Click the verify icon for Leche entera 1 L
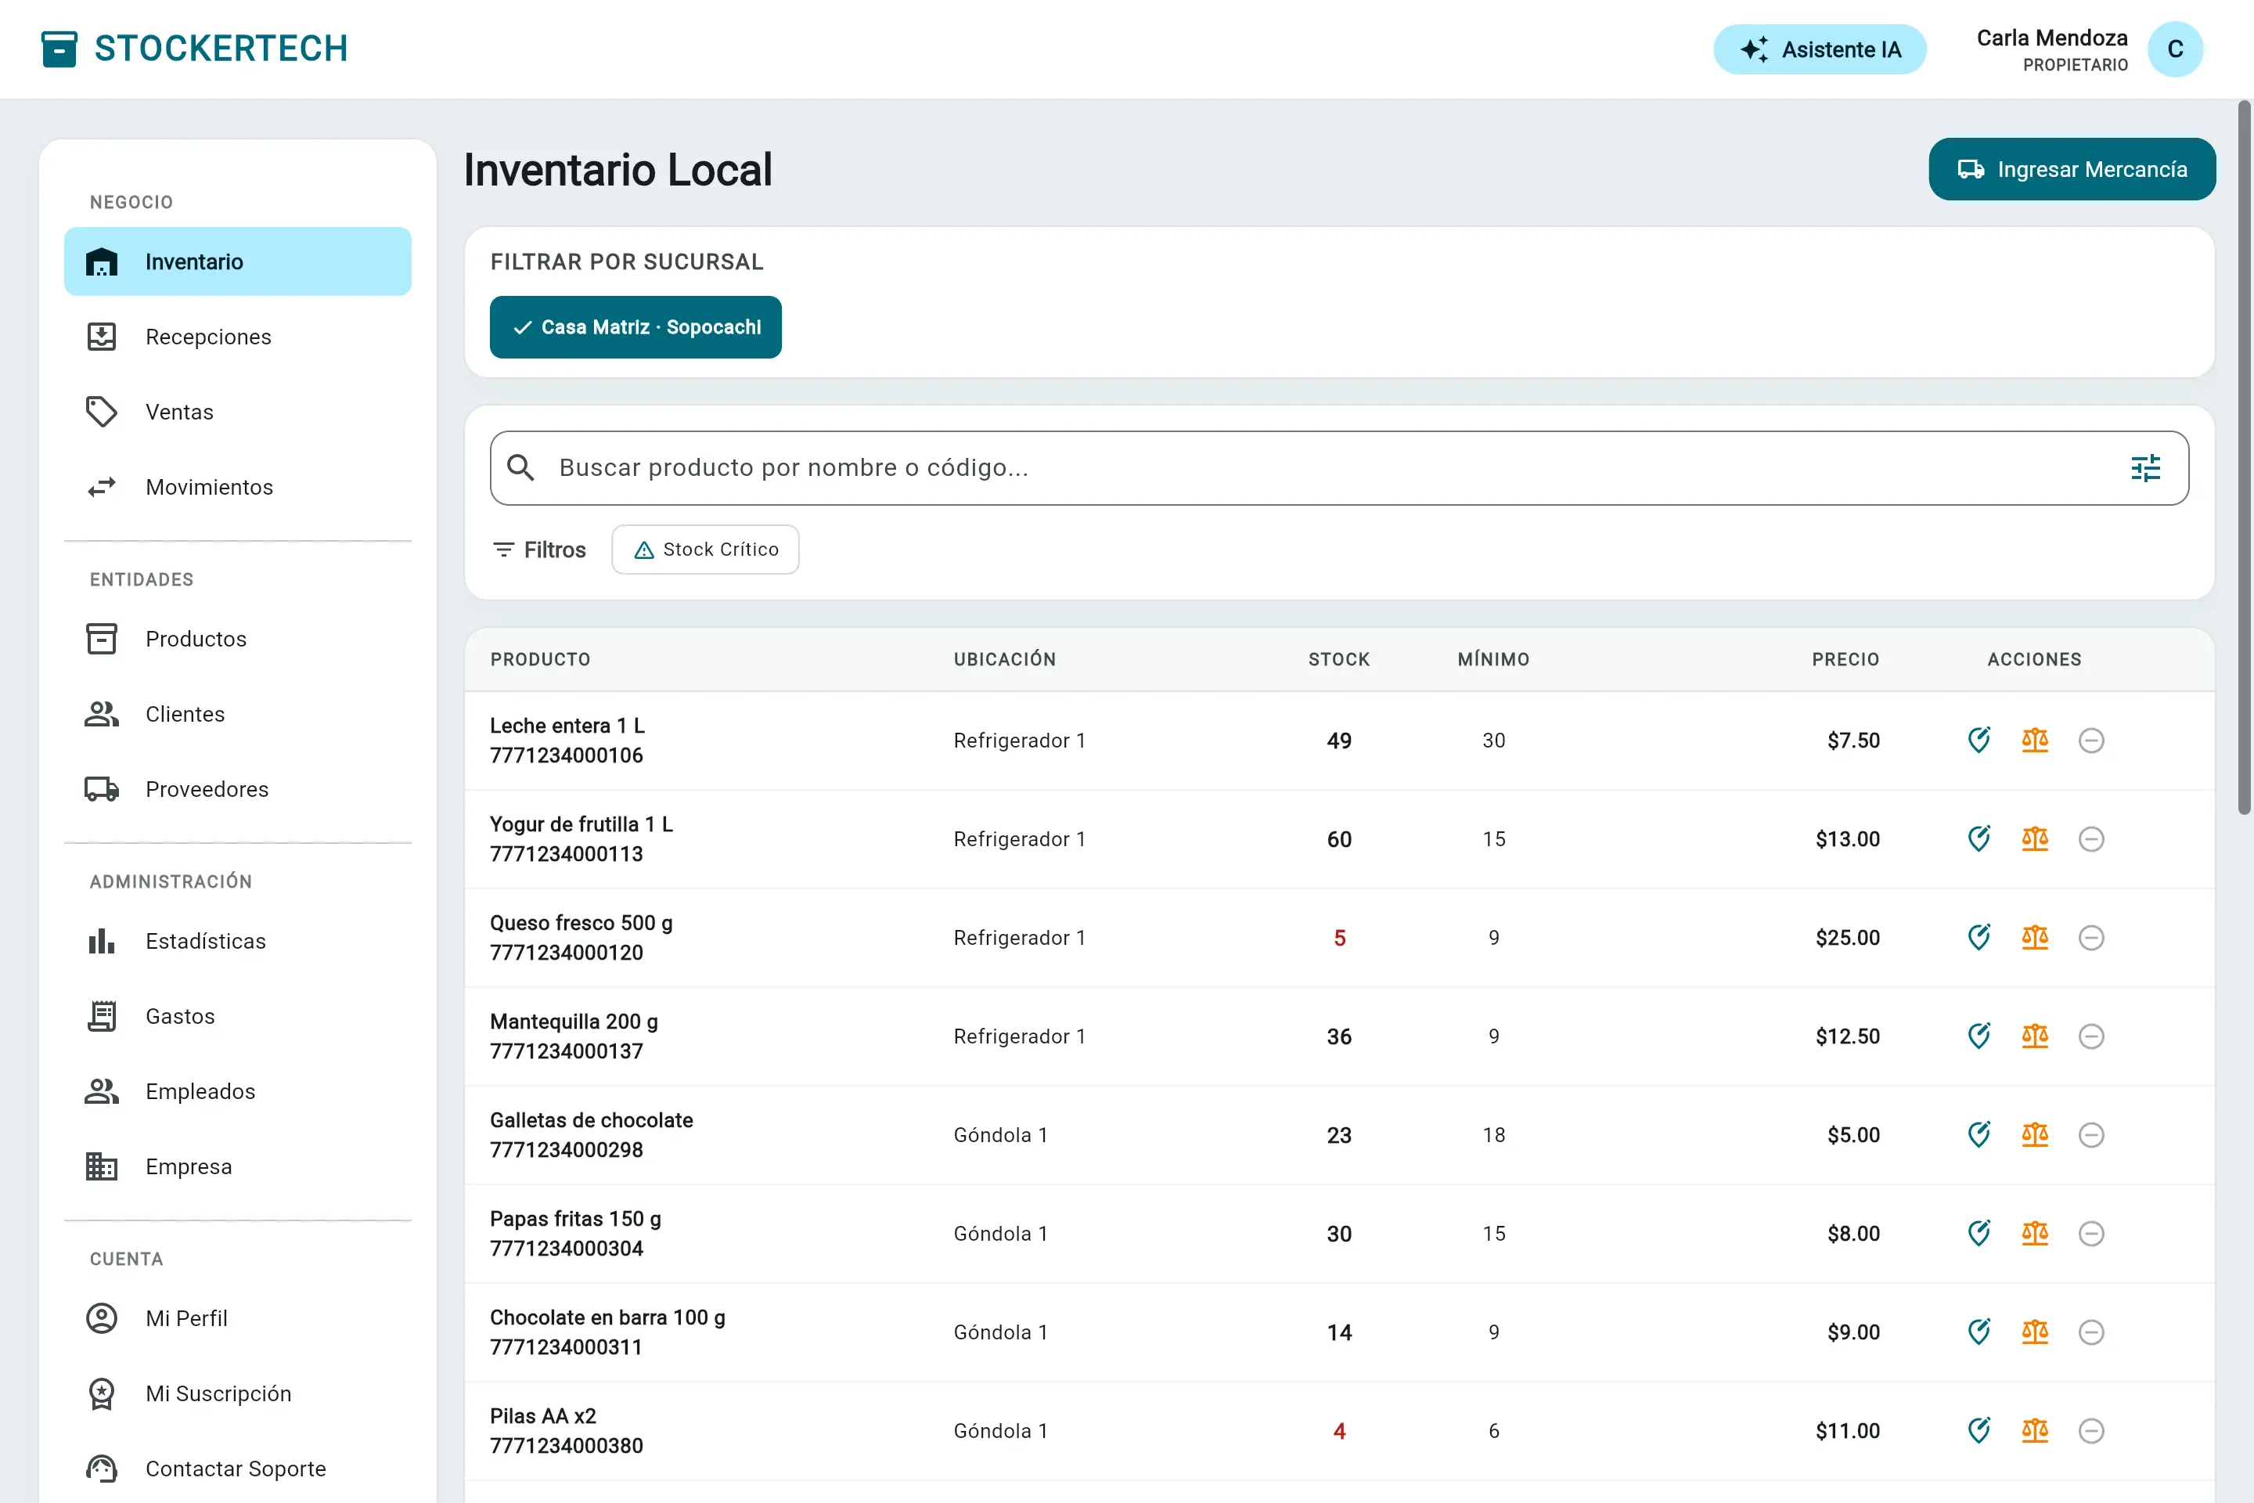The image size is (2254, 1503). [x=1979, y=740]
